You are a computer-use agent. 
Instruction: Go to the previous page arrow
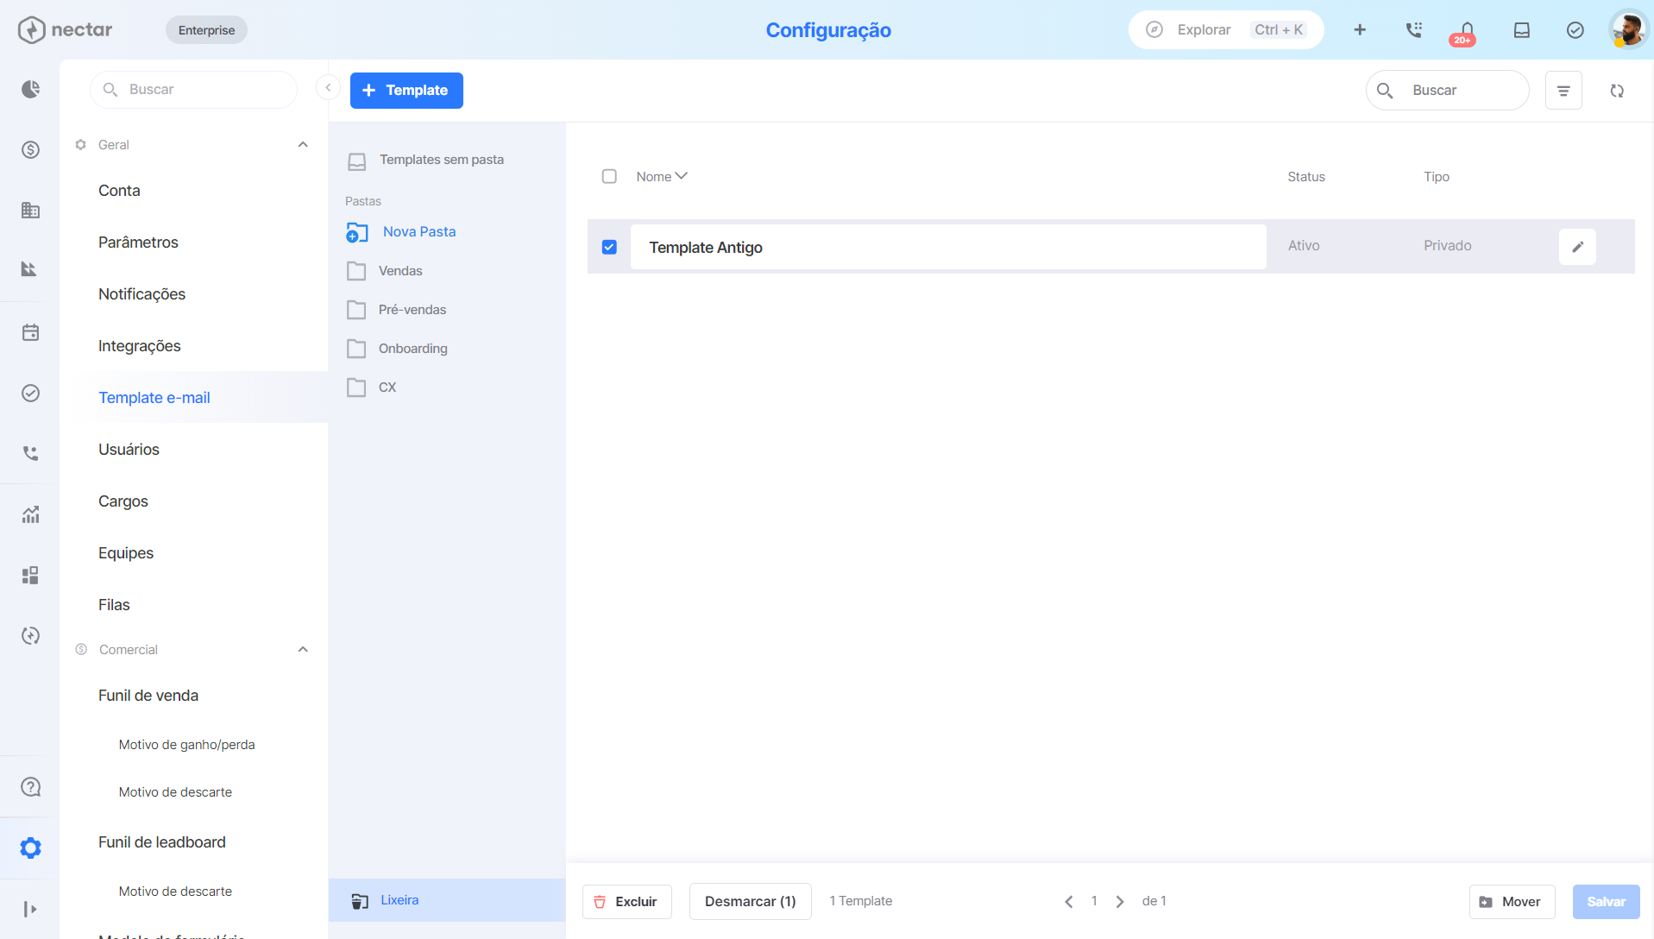tap(1068, 901)
